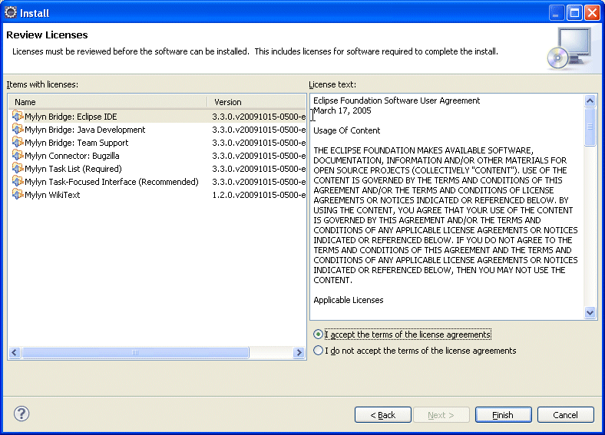Screen dimensions: 605x435
Task: Click the Eclipse gear icon in title bar
Action: (x=11, y=13)
